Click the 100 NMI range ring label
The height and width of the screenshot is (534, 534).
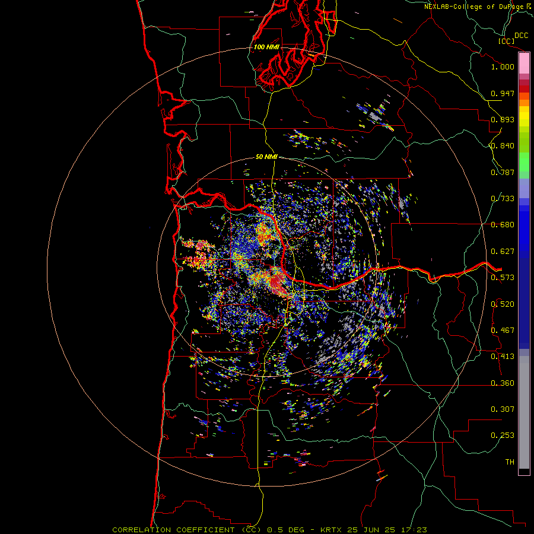(x=266, y=47)
